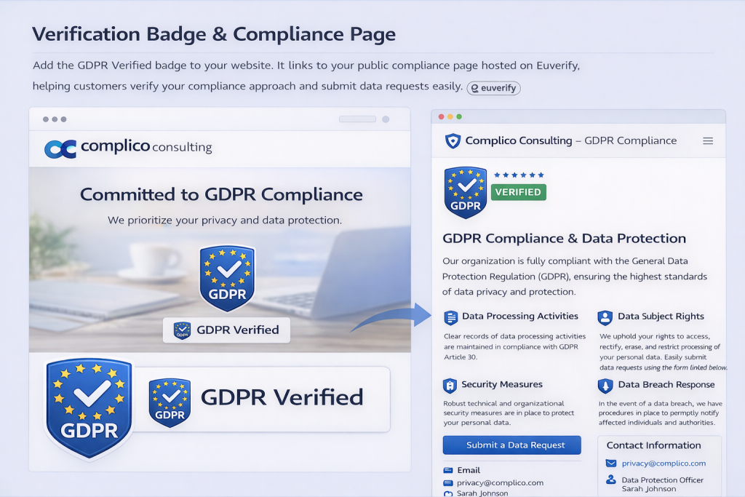Viewport: 745px width, 497px height.
Task: Click the Data Processing Activities heading
Action: coord(519,317)
